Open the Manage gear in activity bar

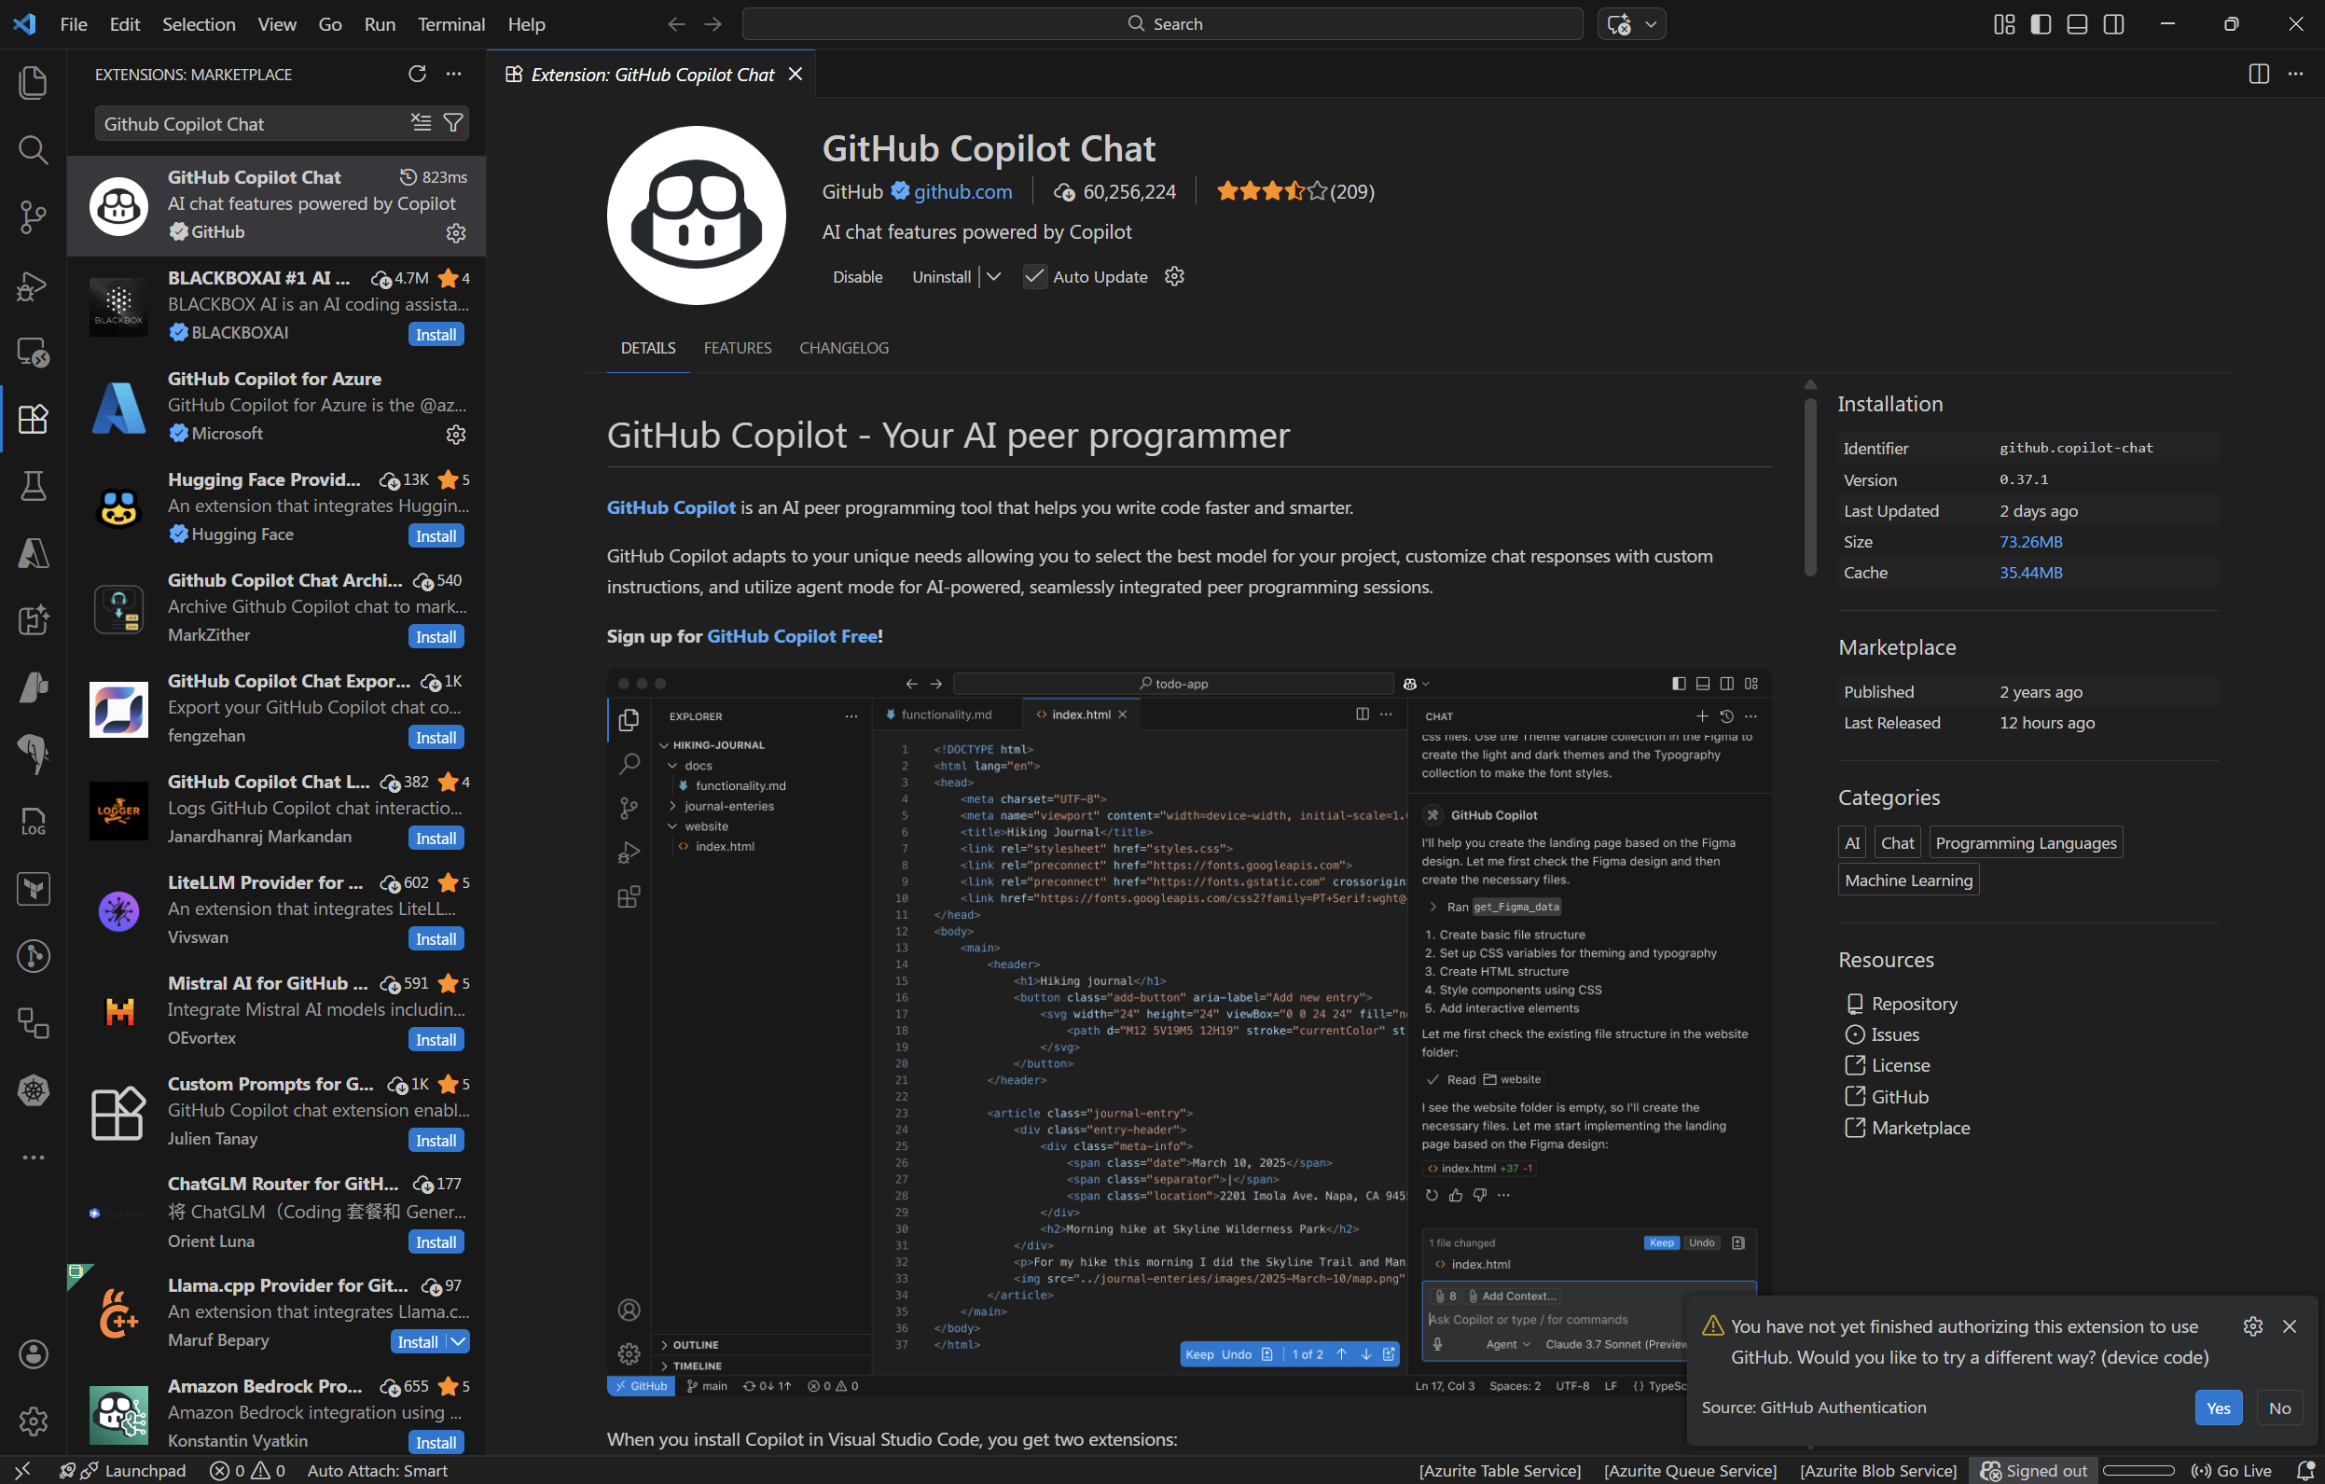coord(33,1421)
